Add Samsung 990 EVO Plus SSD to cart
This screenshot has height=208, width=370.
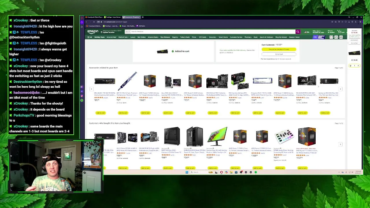(325, 113)
